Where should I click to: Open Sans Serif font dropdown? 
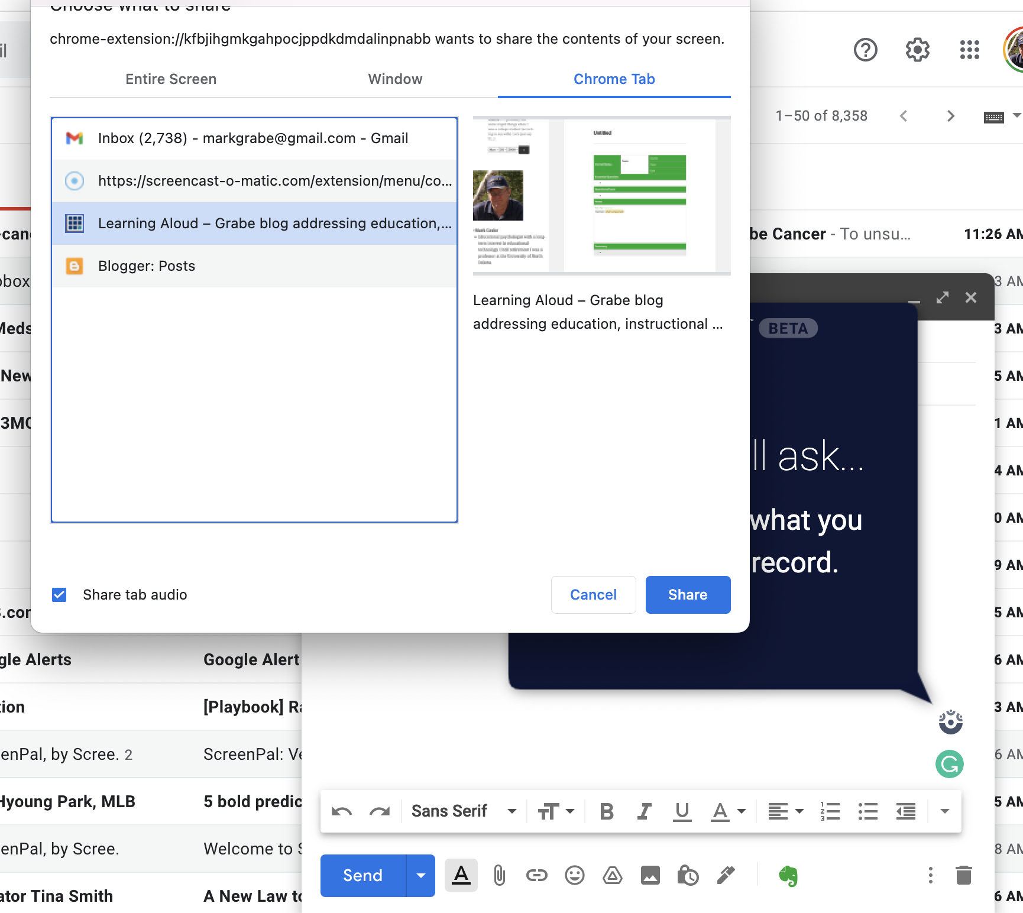[x=464, y=811]
